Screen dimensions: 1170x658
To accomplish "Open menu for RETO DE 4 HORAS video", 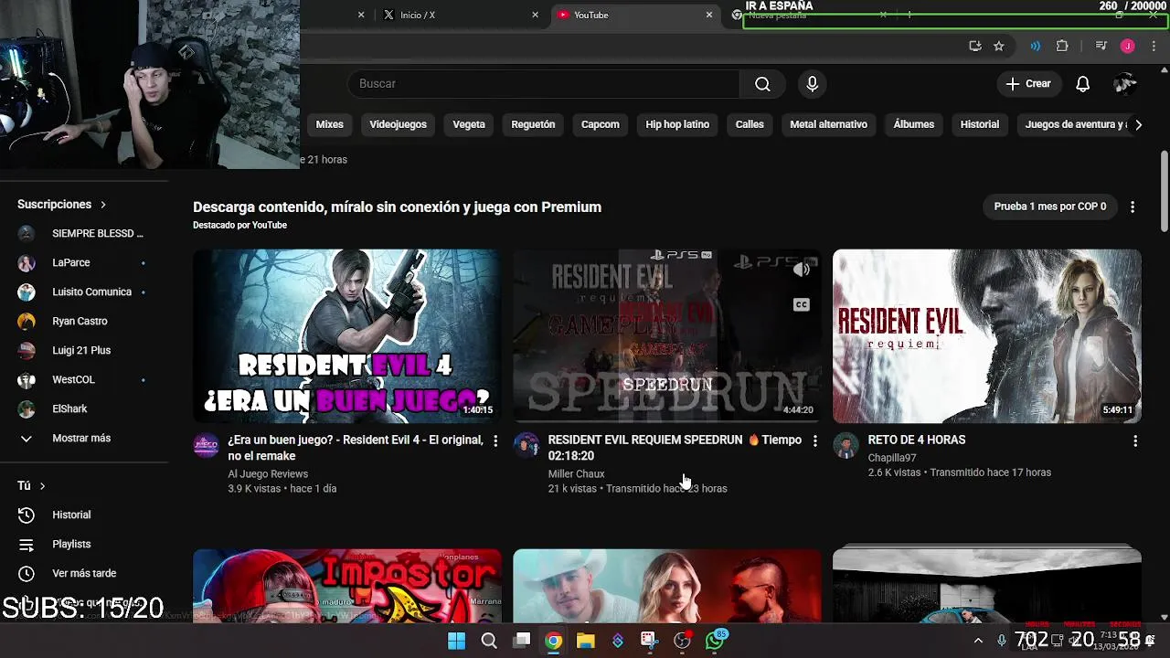I will [x=1135, y=441].
